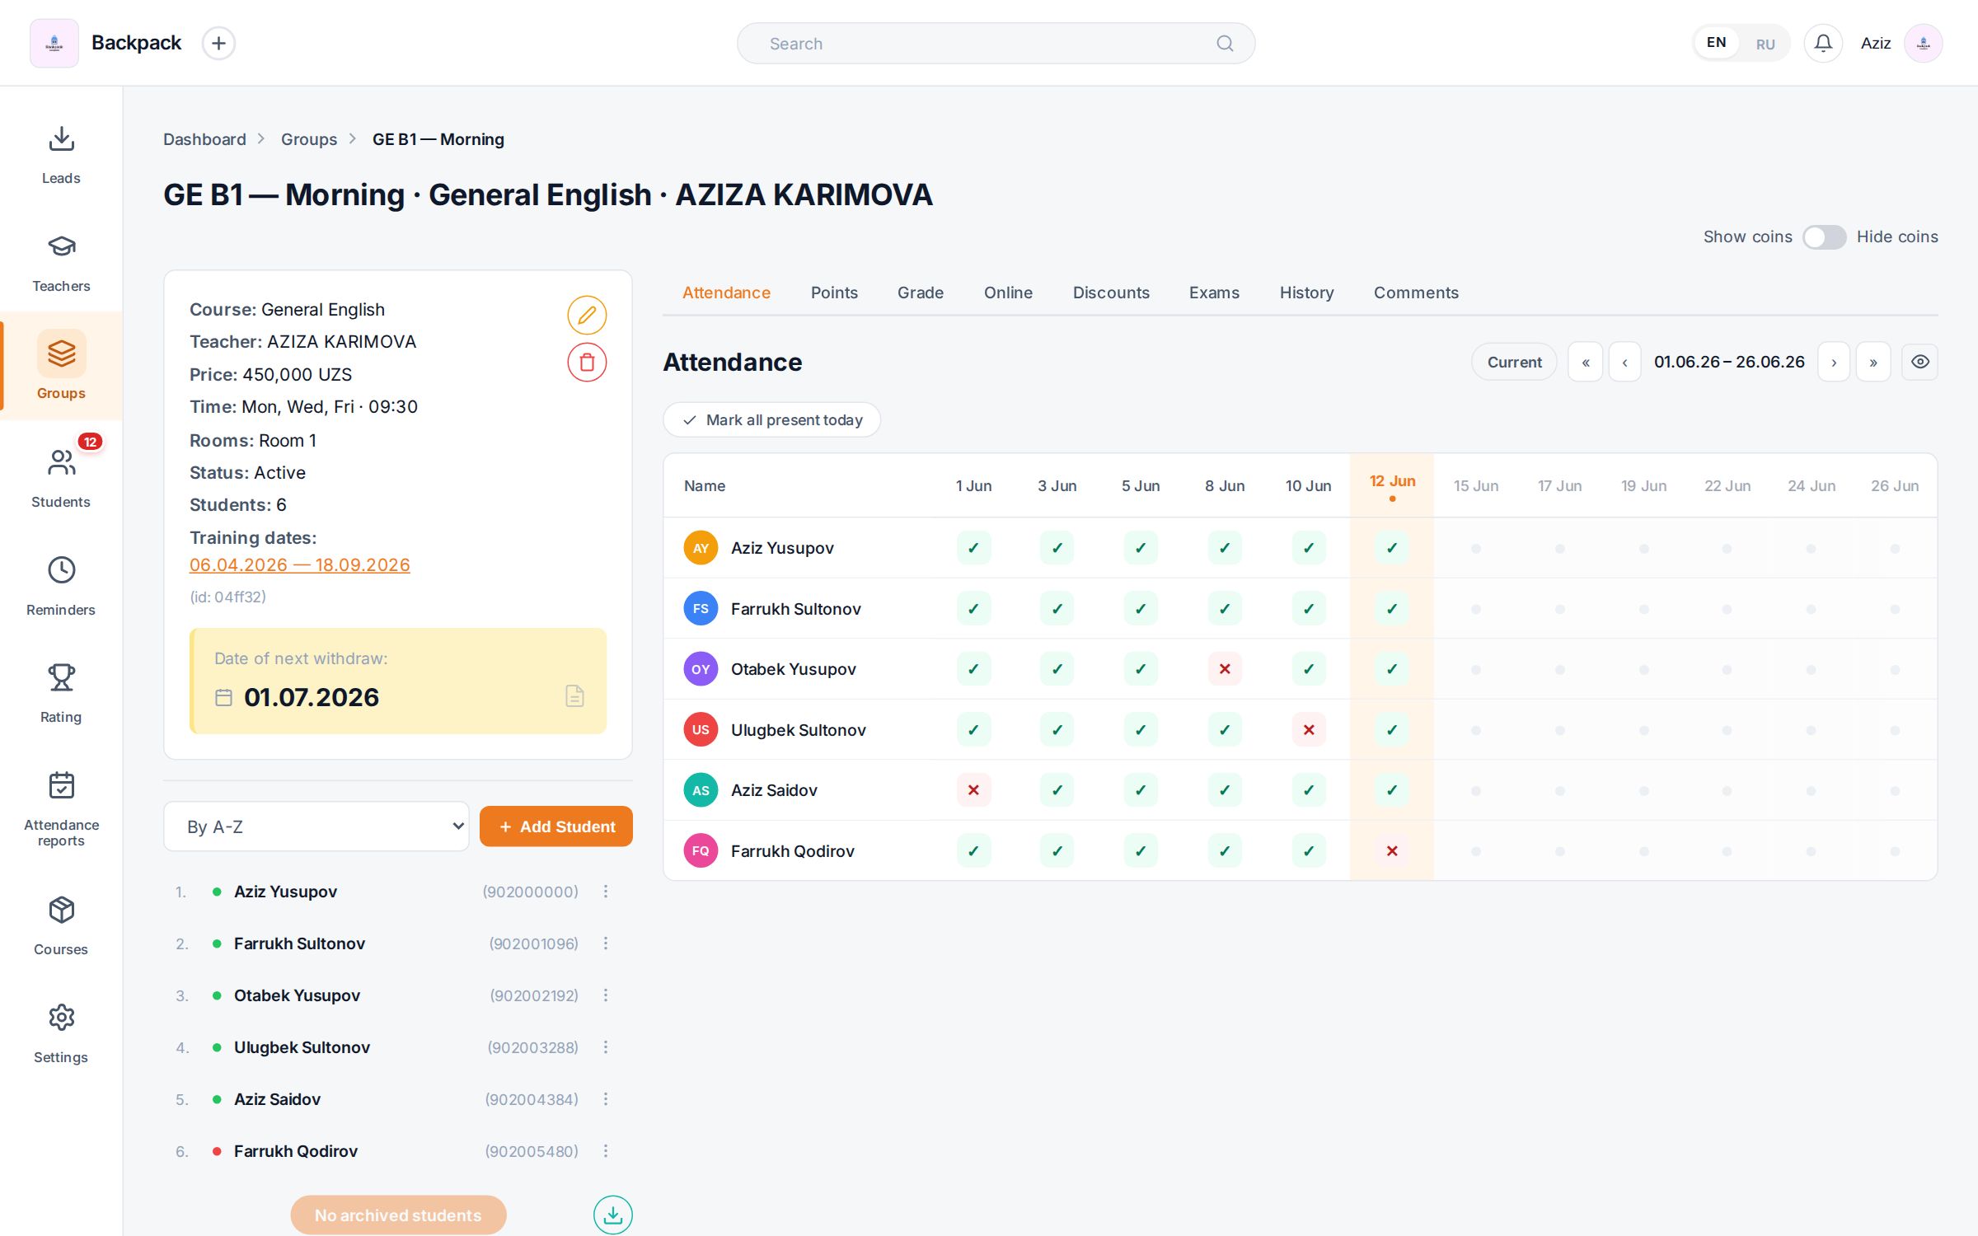Click into the Search input field
The image size is (1978, 1236).
996,44
